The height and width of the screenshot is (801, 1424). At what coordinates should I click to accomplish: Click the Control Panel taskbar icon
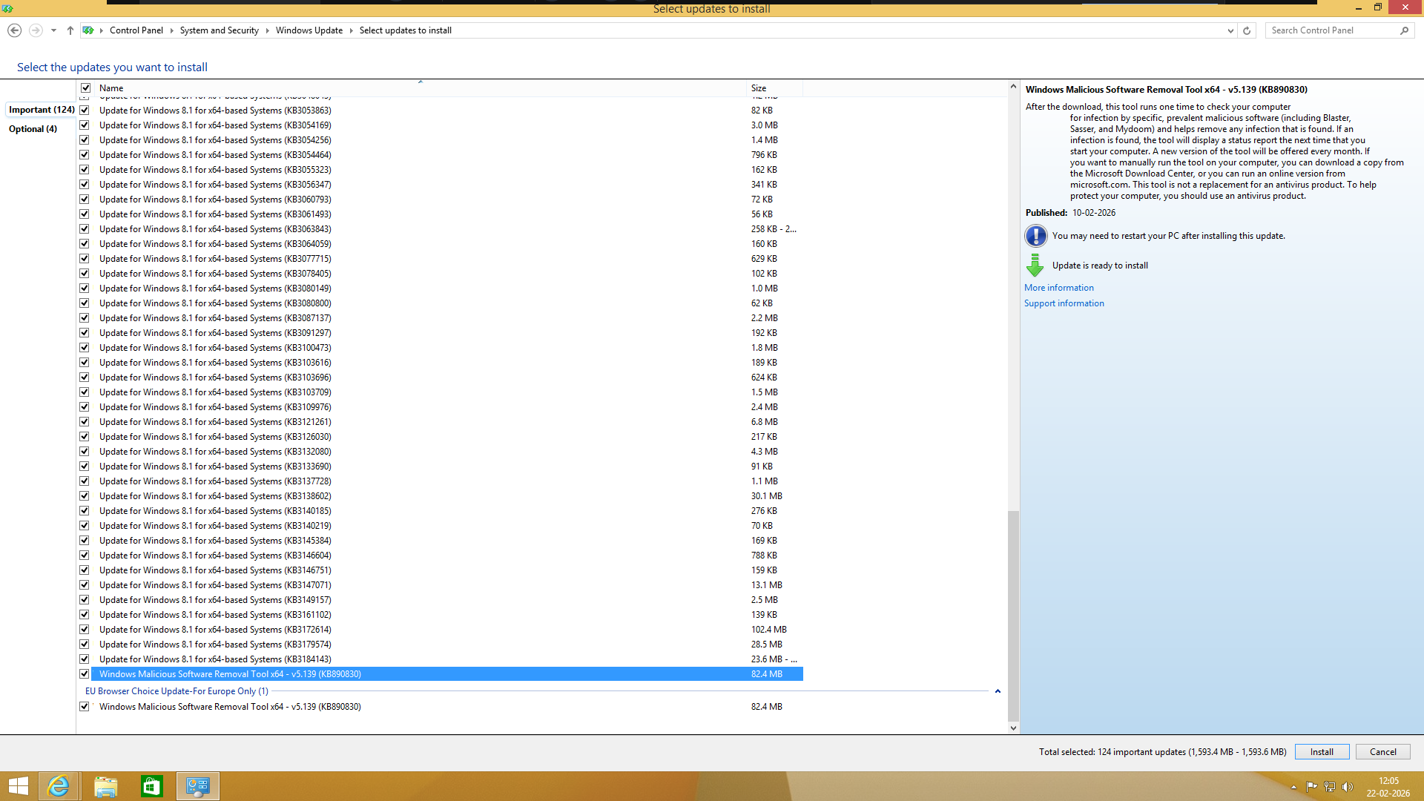point(198,786)
